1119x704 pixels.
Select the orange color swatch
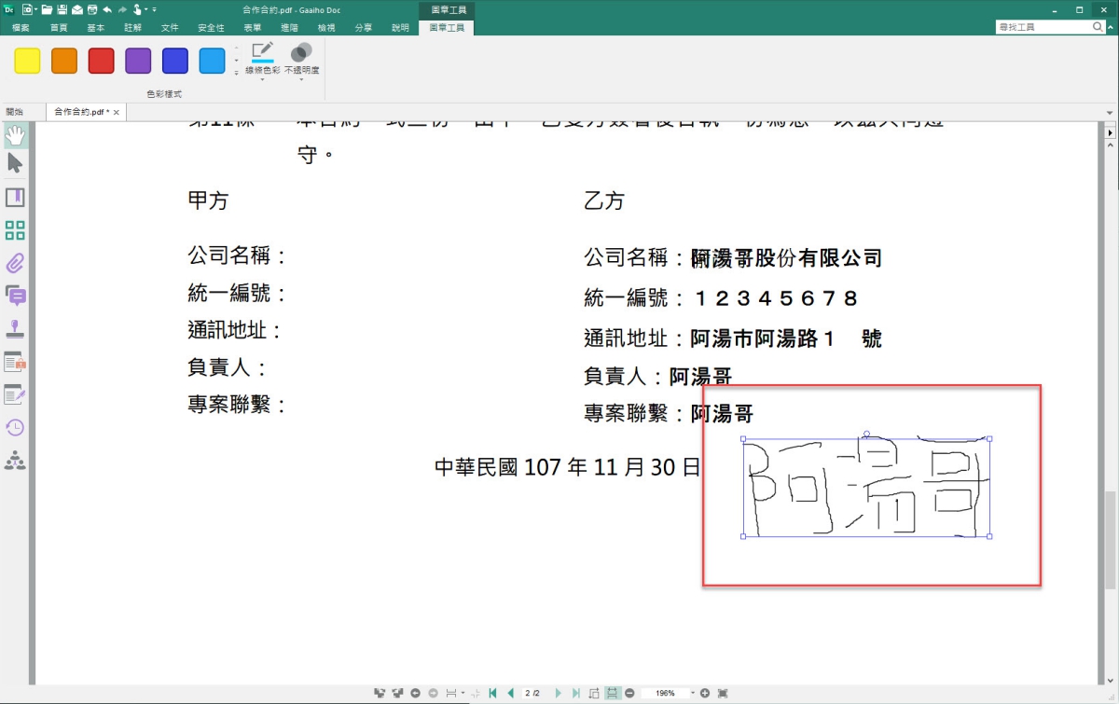(64, 61)
